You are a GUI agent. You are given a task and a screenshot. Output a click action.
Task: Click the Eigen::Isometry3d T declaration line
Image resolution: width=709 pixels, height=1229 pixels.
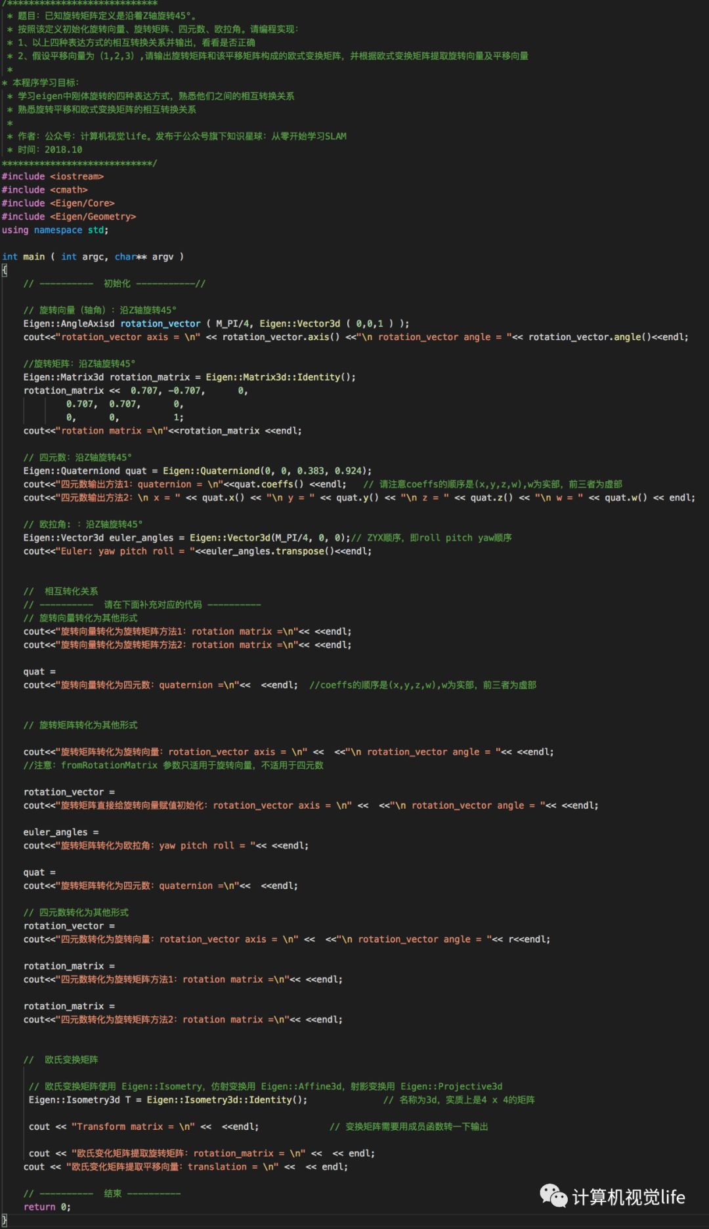point(167,1100)
